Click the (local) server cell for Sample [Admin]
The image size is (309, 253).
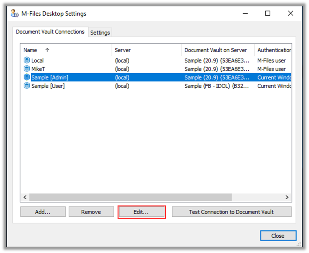click(x=122, y=77)
